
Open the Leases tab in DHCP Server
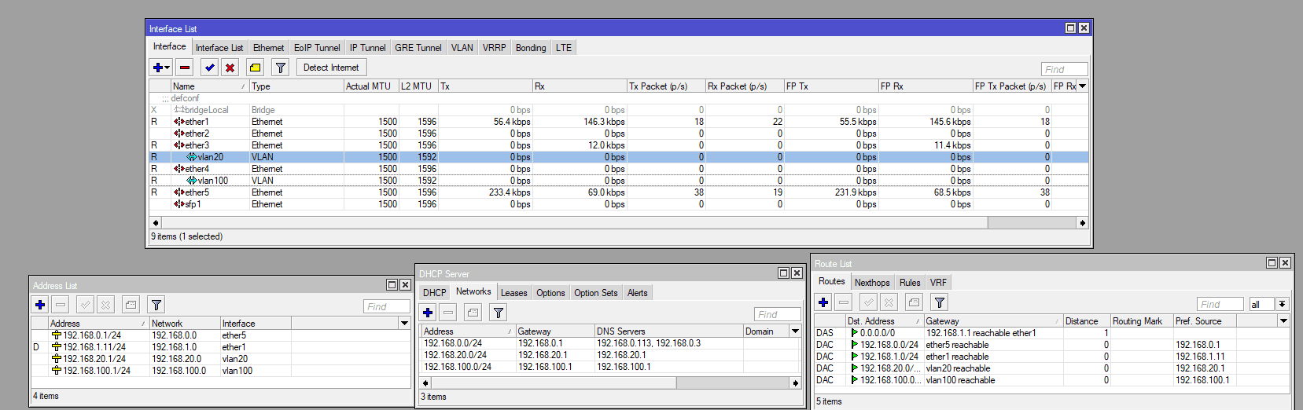514,293
